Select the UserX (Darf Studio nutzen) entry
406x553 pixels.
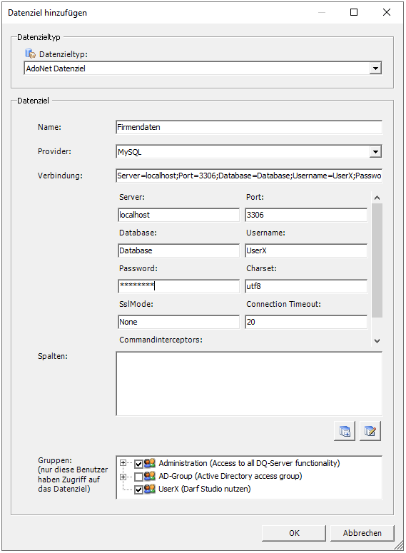(205, 489)
